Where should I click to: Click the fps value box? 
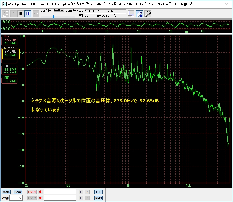tap(123, 16)
